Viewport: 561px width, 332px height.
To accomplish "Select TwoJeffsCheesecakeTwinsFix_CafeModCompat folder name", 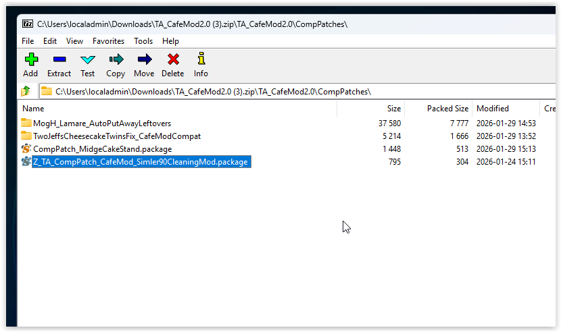I will [x=117, y=136].
